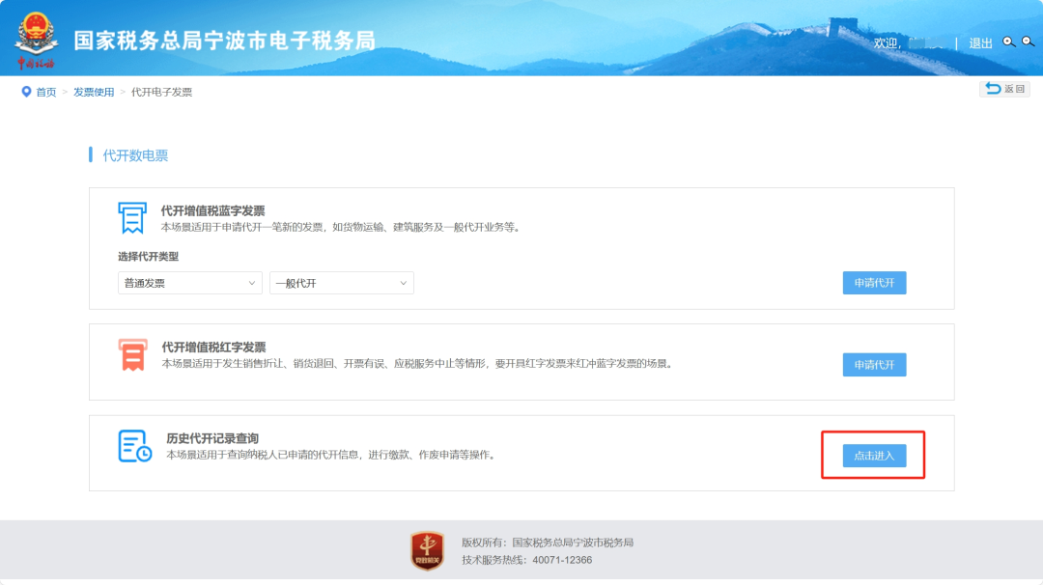Click the 退出 logout link
The height and width of the screenshot is (585, 1043).
click(980, 43)
